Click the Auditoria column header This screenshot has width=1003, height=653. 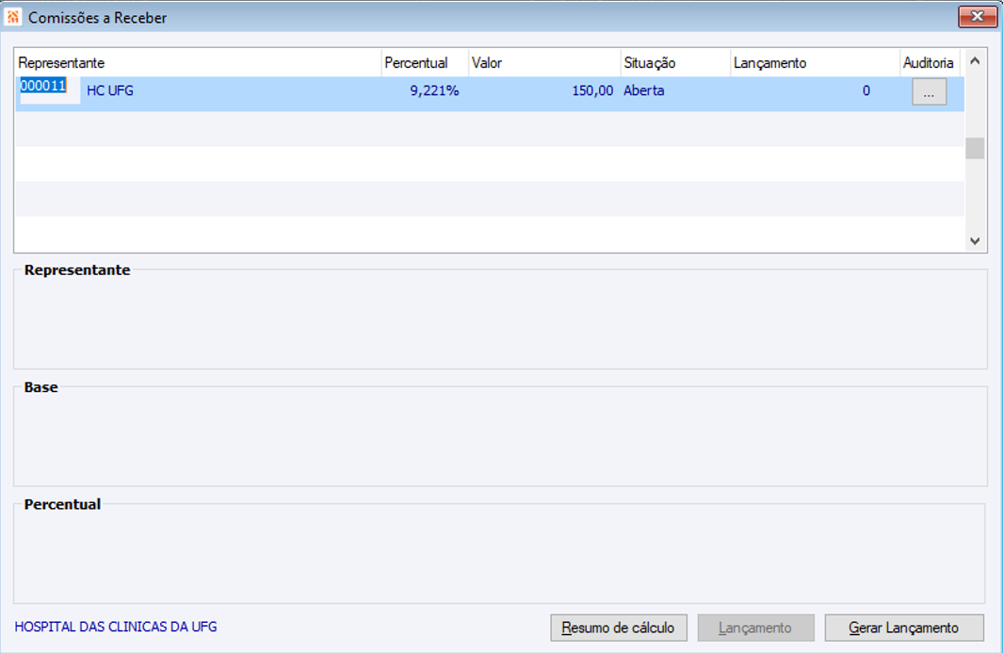click(930, 63)
